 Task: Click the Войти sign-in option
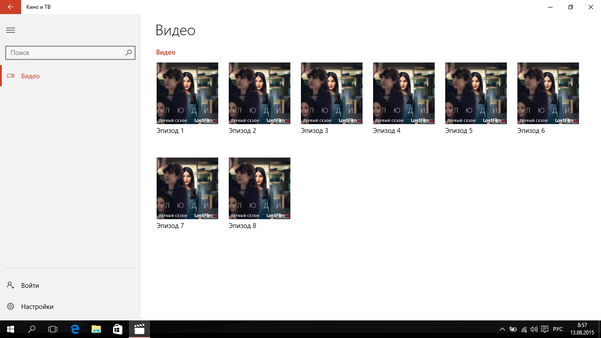click(70, 285)
